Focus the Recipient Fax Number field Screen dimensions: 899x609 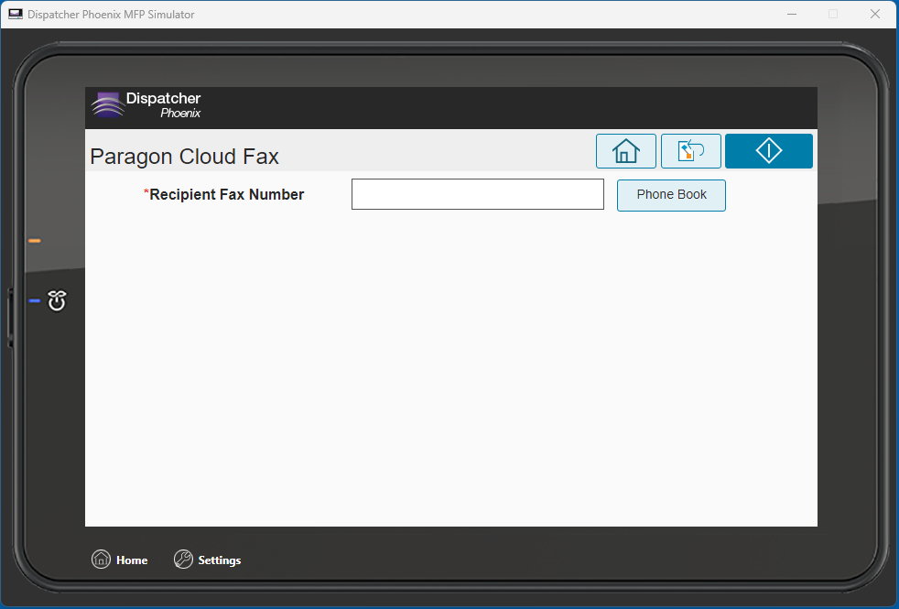click(x=478, y=194)
